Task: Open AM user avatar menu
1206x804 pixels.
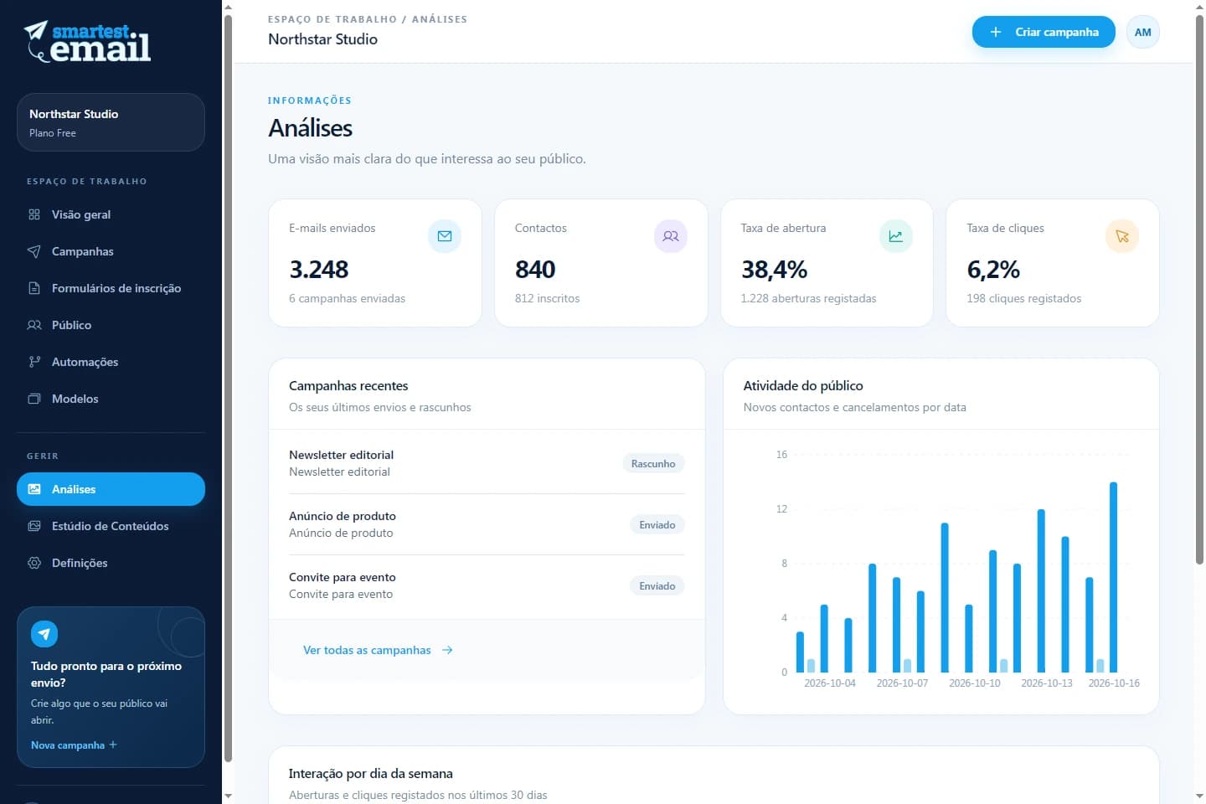Action: (x=1143, y=32)
